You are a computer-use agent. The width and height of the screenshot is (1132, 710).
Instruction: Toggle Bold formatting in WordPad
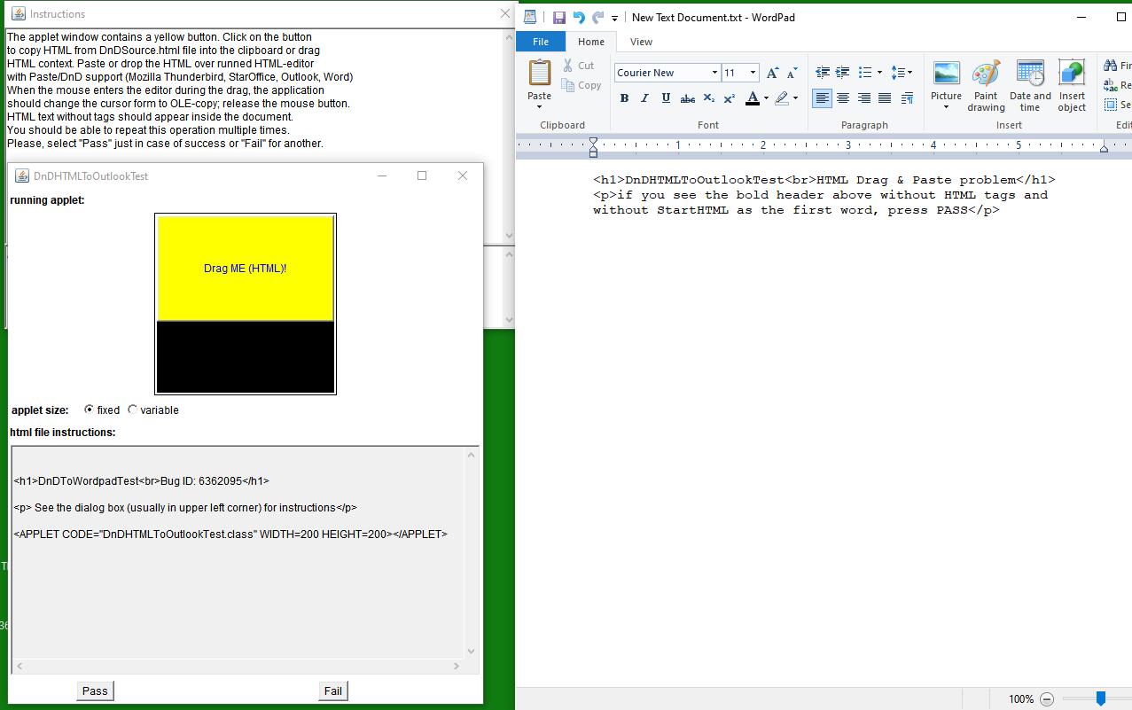coord(624,98)
